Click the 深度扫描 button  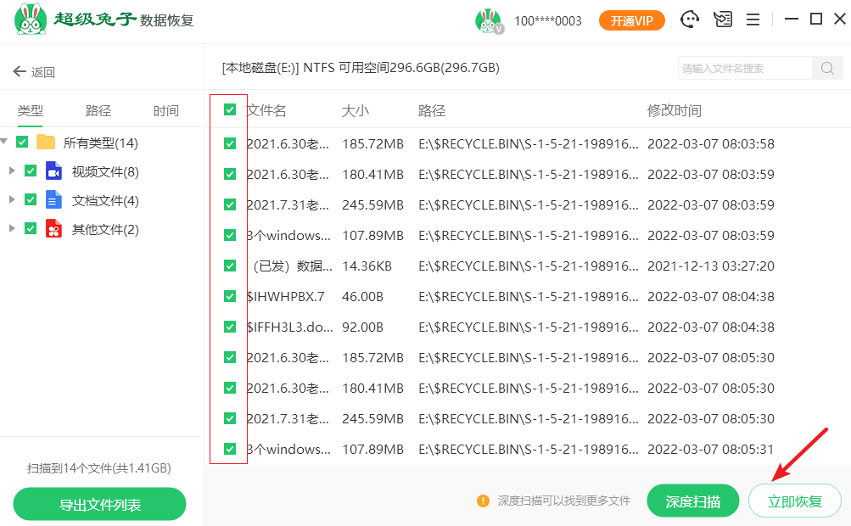pyautogui.click(x=692, y=501)
